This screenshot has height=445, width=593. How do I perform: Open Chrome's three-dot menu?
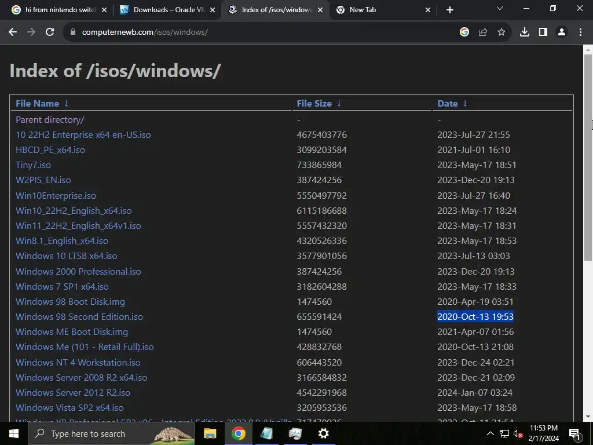(580, 32)
